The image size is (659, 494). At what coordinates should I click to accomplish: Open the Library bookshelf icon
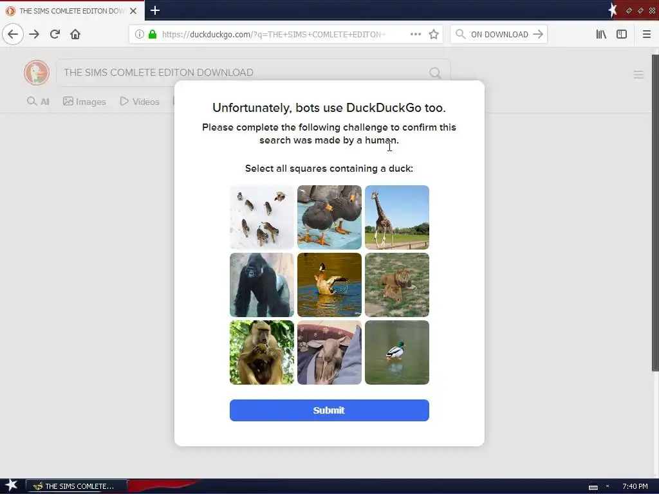[x=602, y=34]
